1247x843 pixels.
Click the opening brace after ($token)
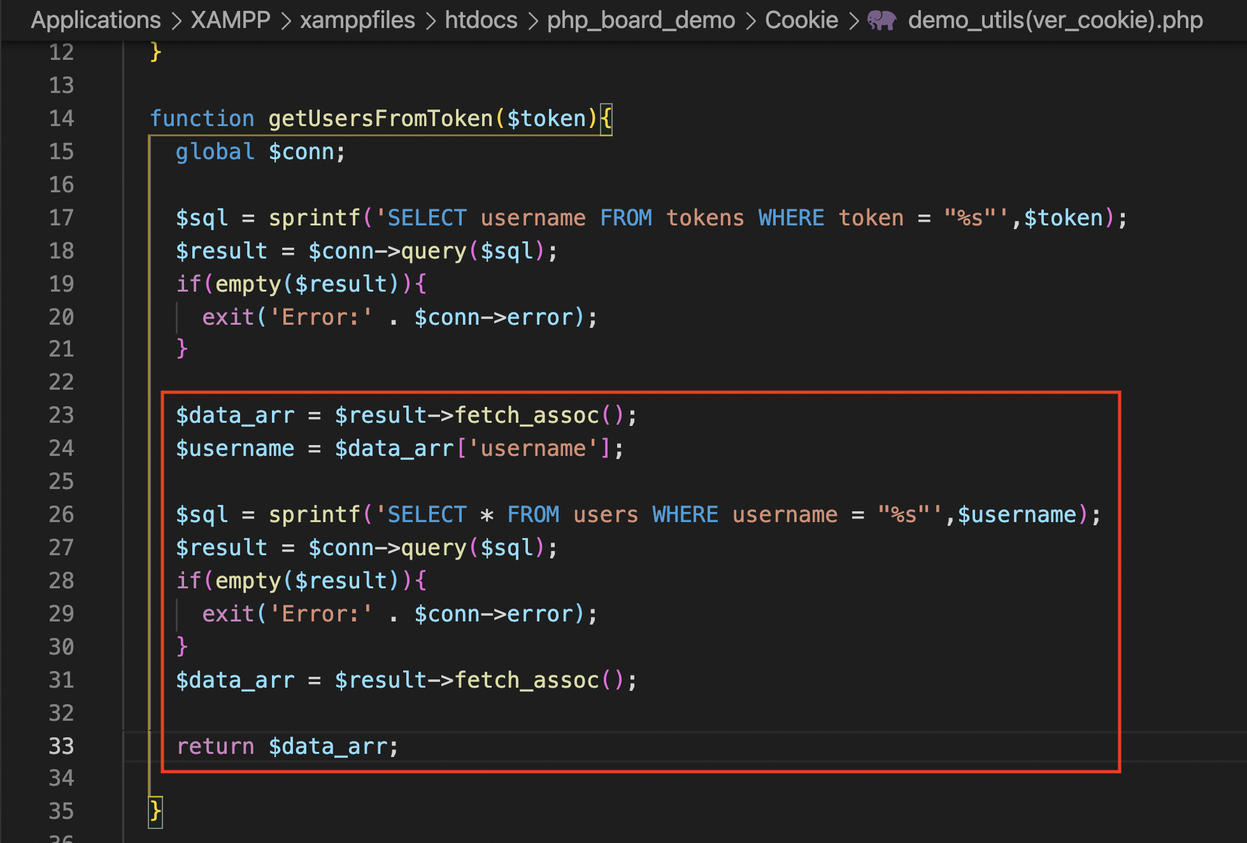[x=606, y=118]
